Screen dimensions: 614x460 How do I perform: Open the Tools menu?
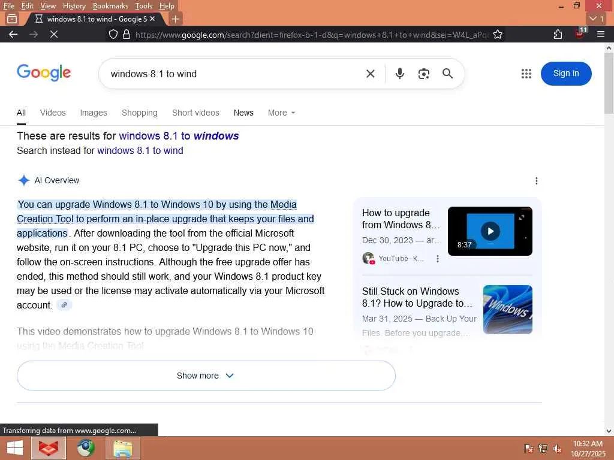(144, 6)
